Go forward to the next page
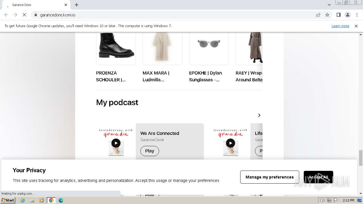This screenshot has height=204, width=363. [x=15, y=15]
